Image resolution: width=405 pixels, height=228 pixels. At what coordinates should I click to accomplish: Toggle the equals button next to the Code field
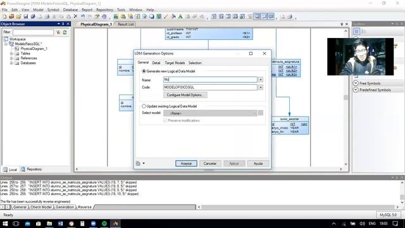(261, 87)
